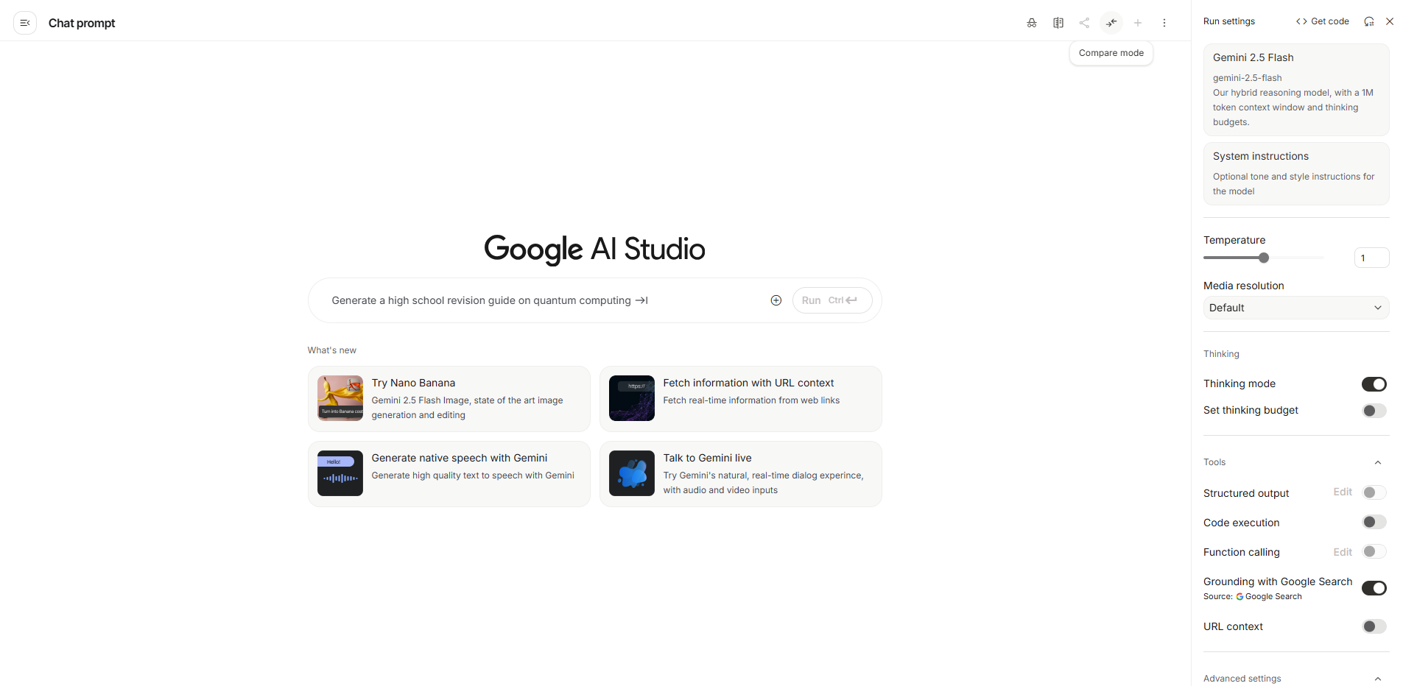This screenshot has width=1403, height=686.
Task: Click the Temperature slider handle
Action: click(1264, 258)
